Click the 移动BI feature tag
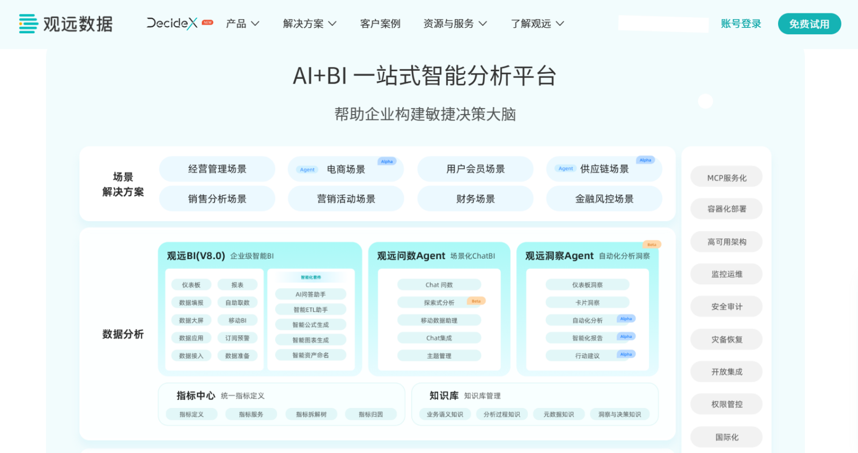 coord(238,320)
